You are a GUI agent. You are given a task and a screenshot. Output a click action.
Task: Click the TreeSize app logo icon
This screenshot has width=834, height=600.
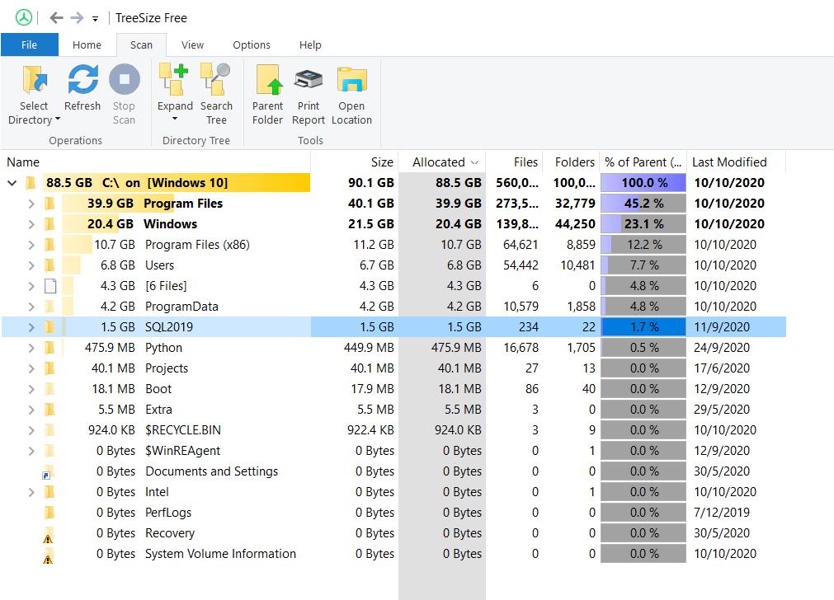pyautogui.click(x=23, y=17)
